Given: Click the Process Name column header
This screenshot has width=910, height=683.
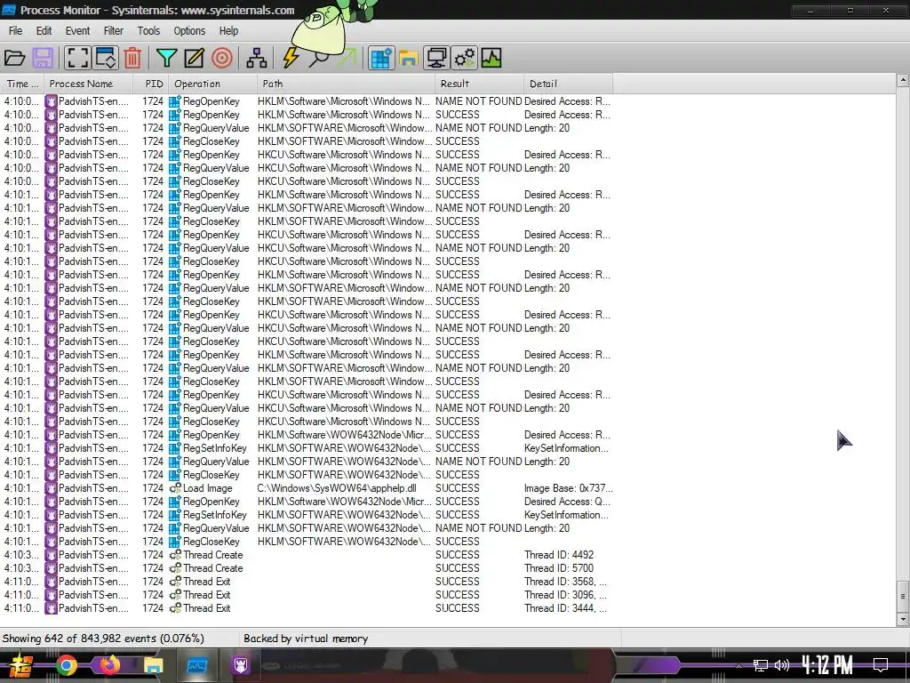Looking at the screenshot, I should point(89,84).
